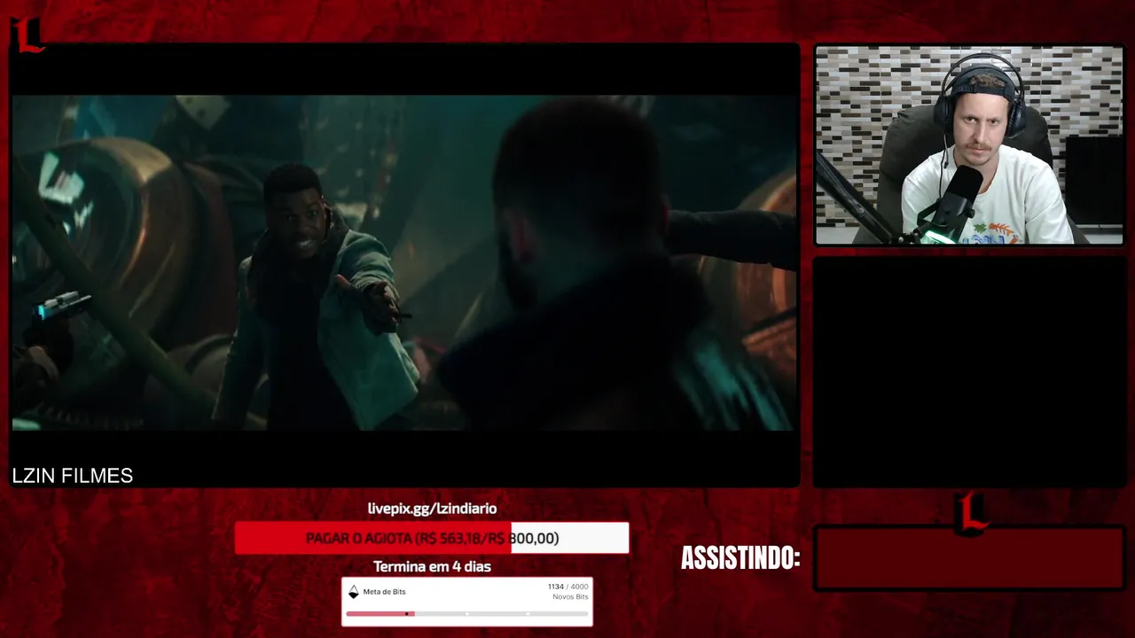Image resolution: width=1135 pixels, height=638 pixels.
Task: Click the red L logo in the top-left corner
Action: (x=27, y=35)
